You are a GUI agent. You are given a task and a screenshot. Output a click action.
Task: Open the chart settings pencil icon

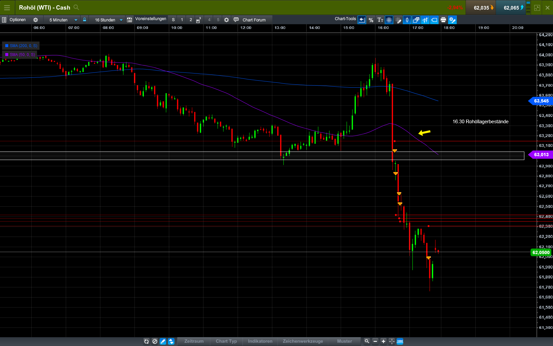[452, 20]
